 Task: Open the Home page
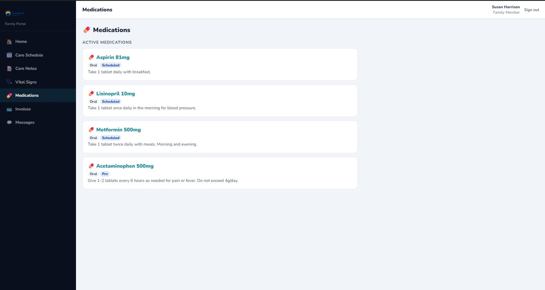(38, 42)
